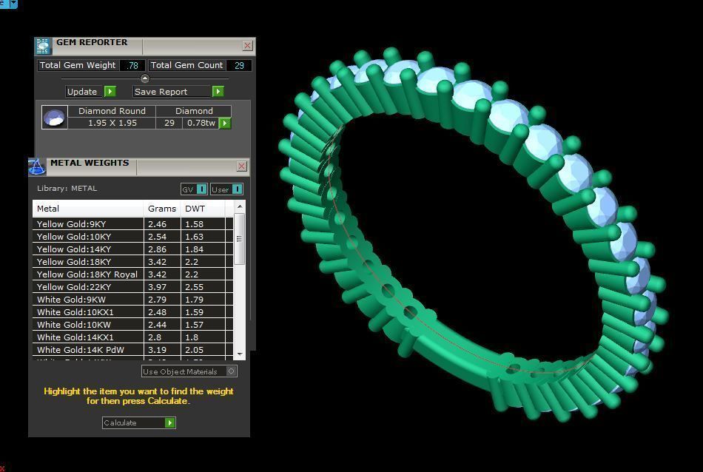Close the Metal Weights panel
Image resolution: width=703 pixels, height=472 pixels.
pos(242,166)
